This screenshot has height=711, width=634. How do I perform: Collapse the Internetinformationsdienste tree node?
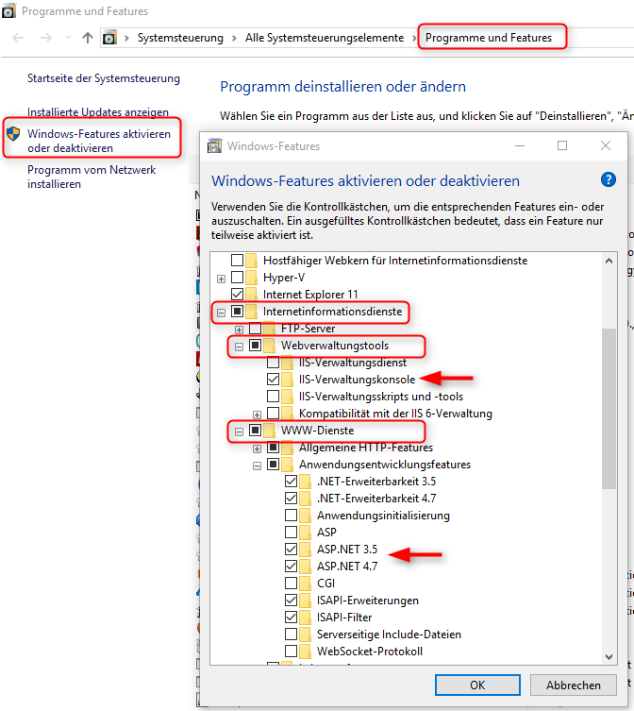click(x=221, y=313)
